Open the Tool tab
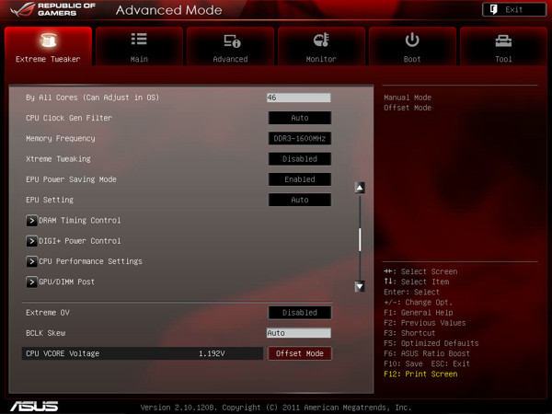 coord(503,46)
